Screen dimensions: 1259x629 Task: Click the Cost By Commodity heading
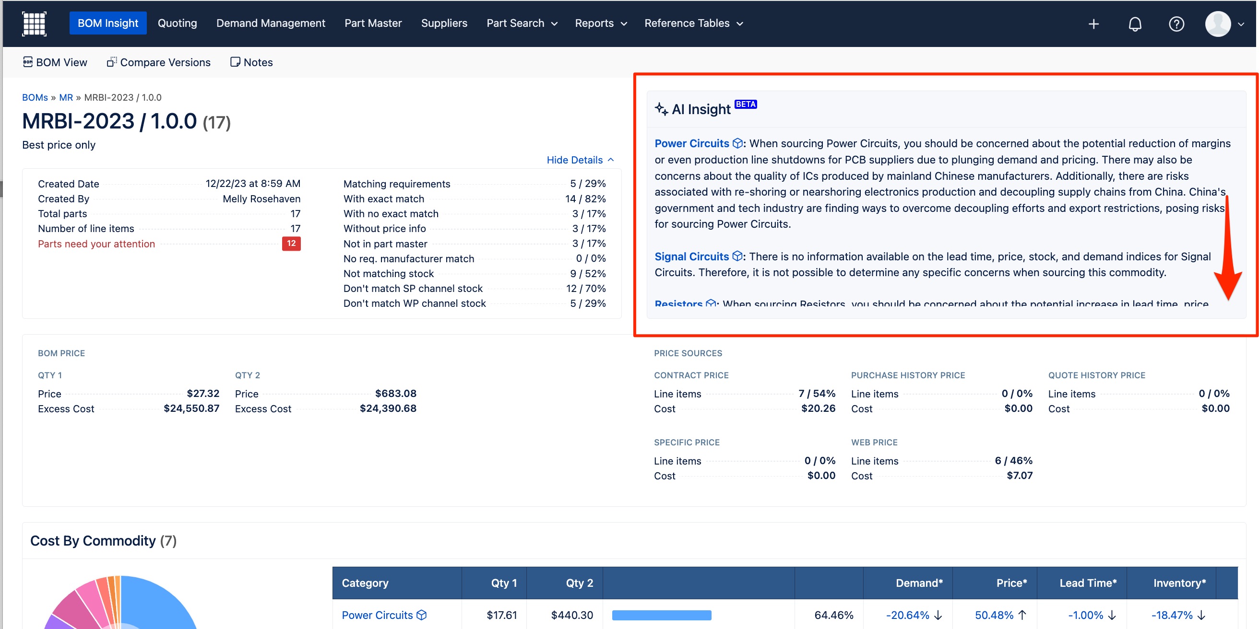pyautogui.click(x=104, y=541)
